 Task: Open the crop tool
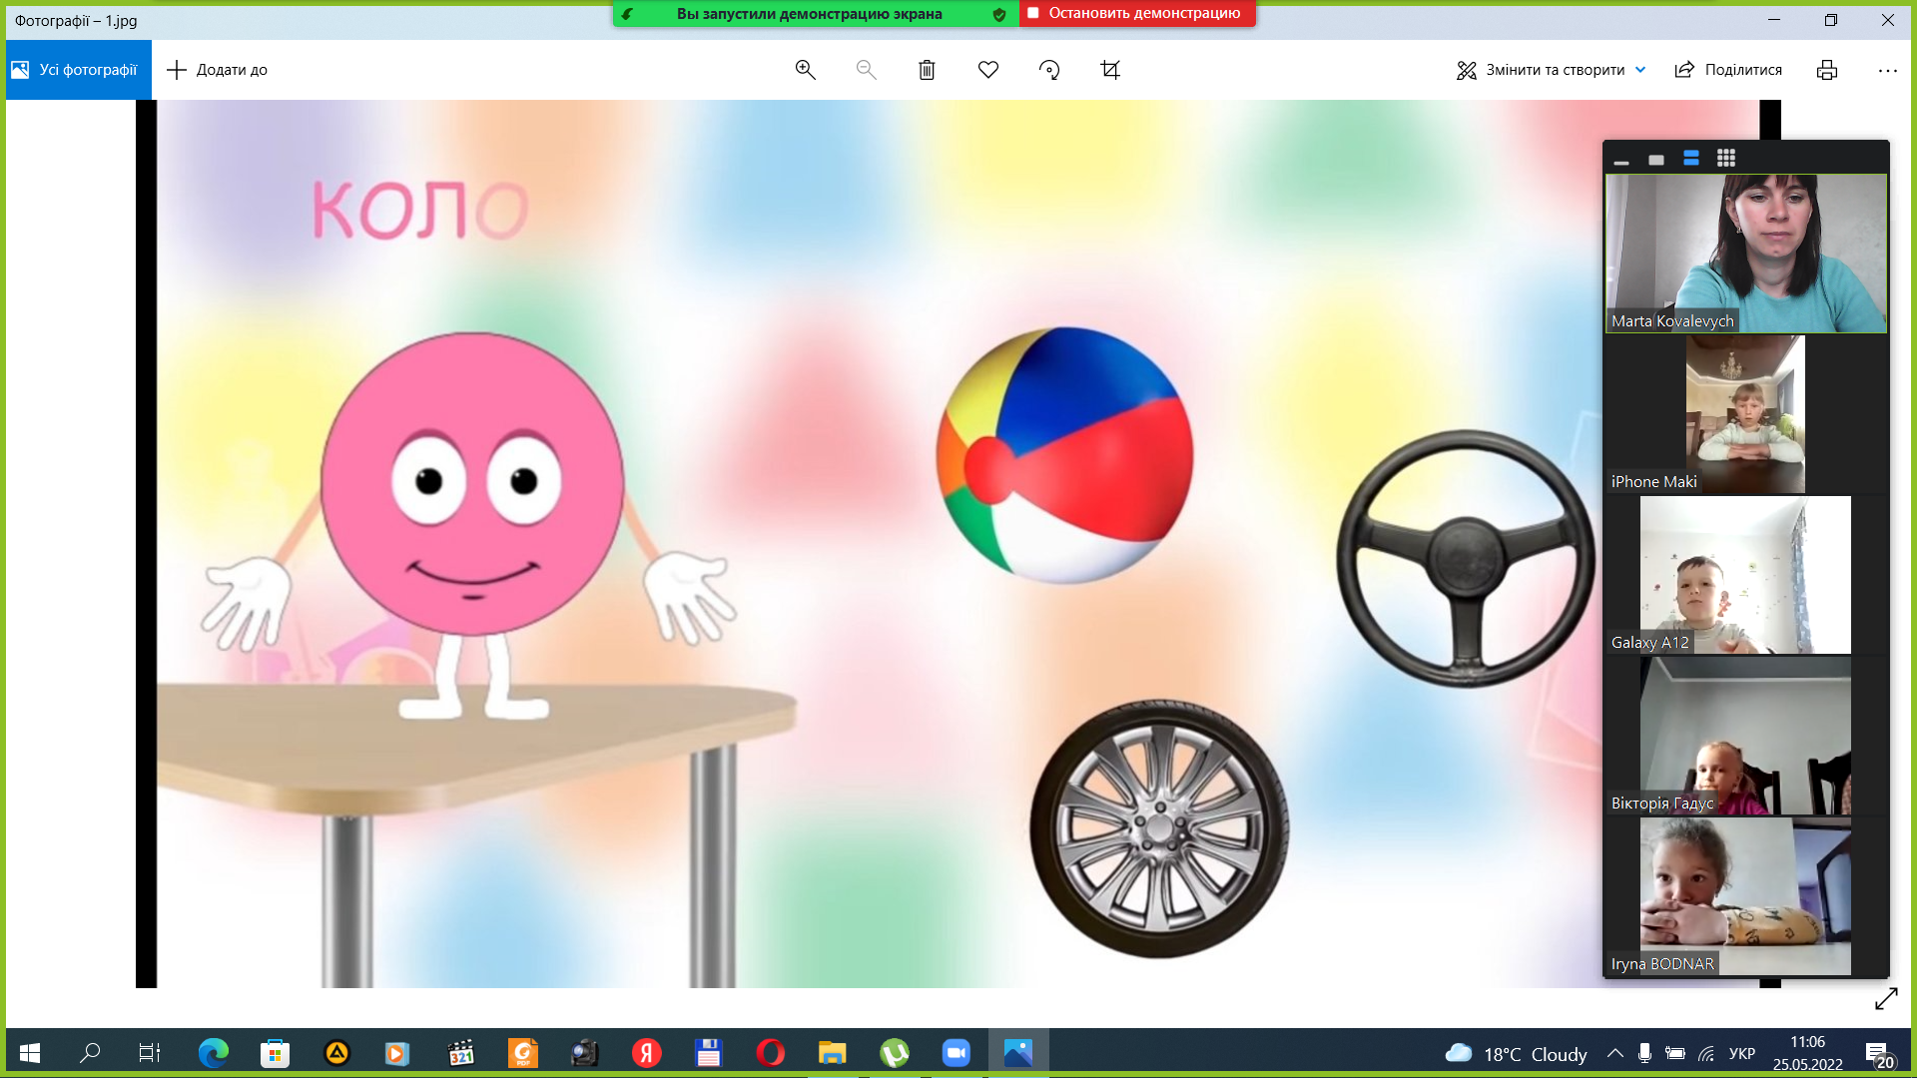[1110, 70]
